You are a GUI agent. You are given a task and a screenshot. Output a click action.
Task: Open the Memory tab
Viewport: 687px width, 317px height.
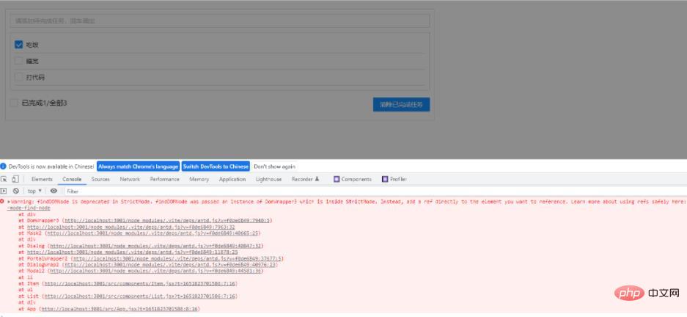199,179
